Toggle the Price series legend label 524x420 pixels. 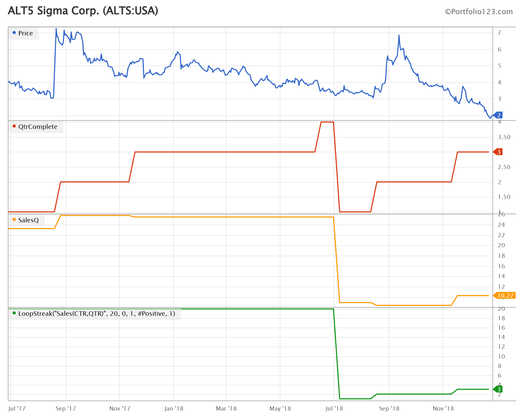pyautogui.click(x=25, y=33)
